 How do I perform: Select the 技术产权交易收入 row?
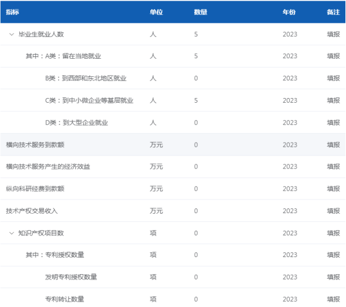point(173,211)
